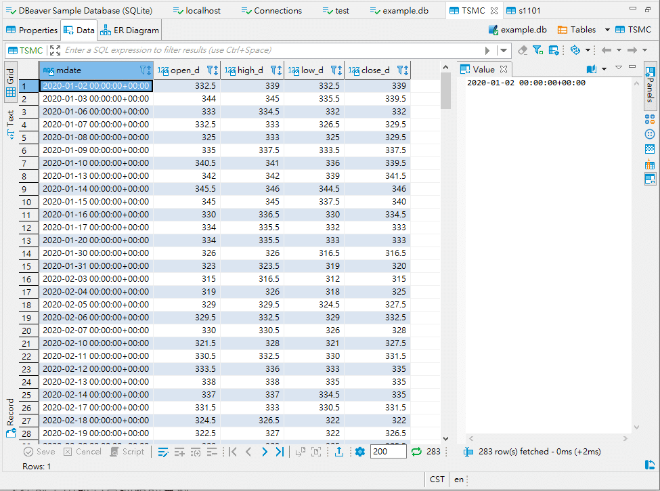
Task: Expand the filter panel icon next to TSMC
Action: coord(55,50)
